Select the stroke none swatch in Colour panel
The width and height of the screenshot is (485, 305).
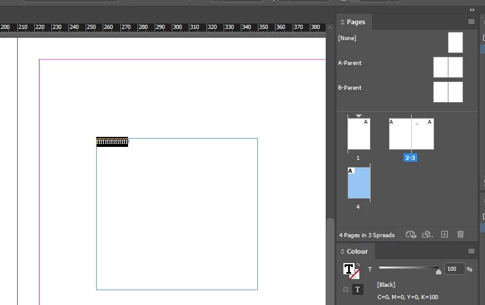355,274
